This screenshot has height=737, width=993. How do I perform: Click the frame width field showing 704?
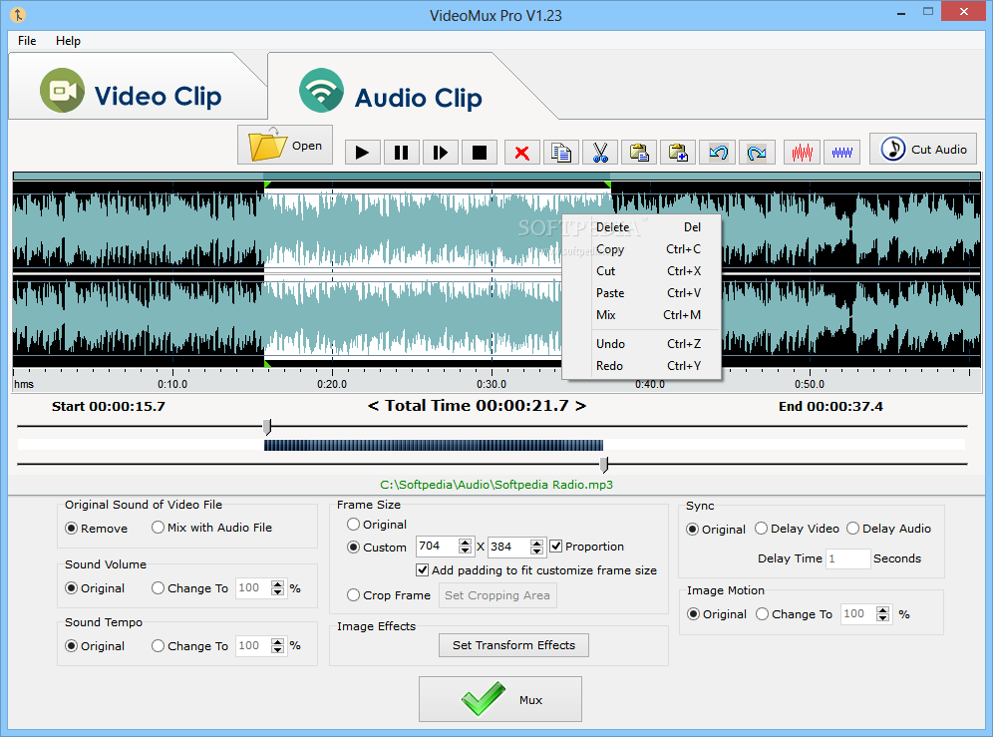[438, 547]
